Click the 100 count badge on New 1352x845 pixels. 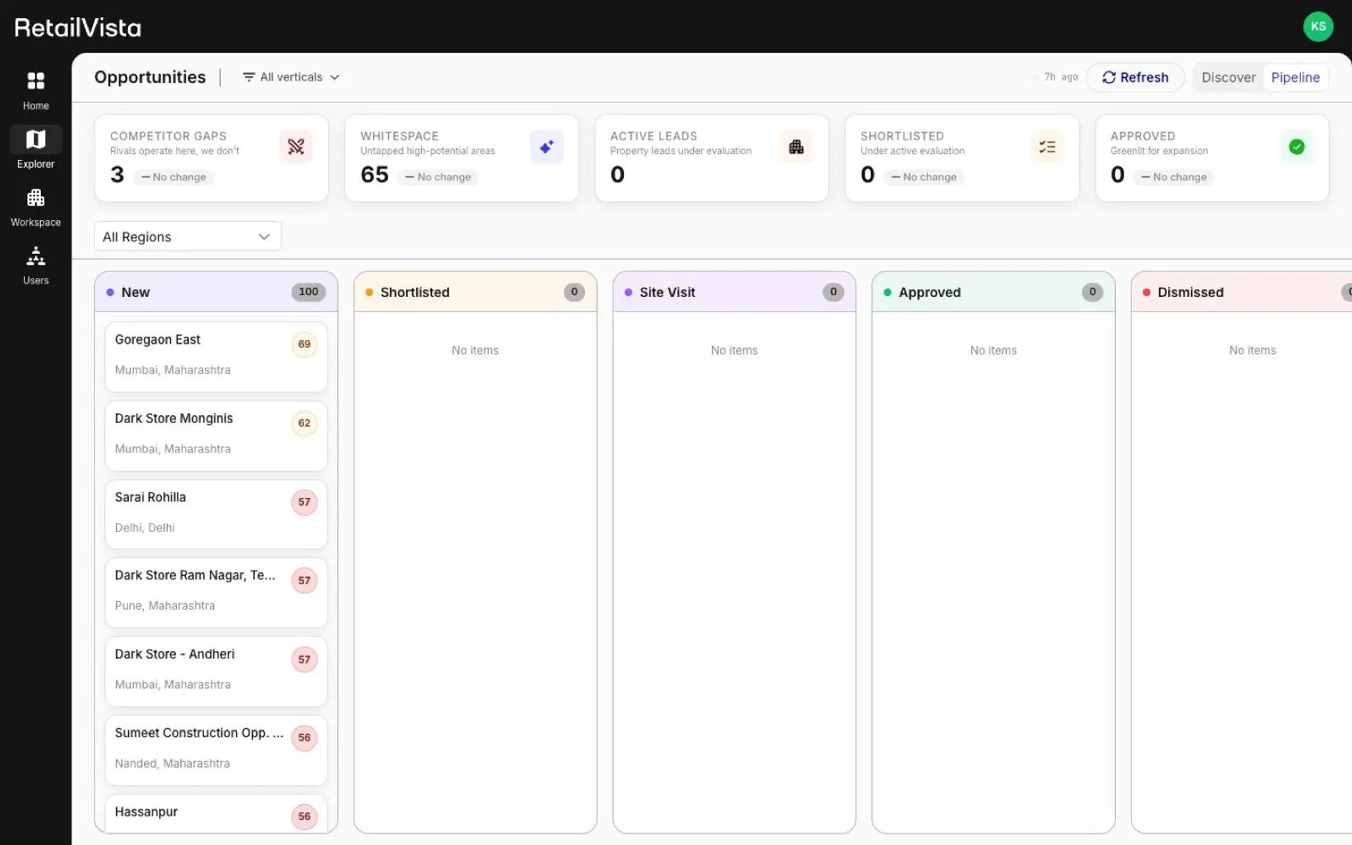point(308,292)
